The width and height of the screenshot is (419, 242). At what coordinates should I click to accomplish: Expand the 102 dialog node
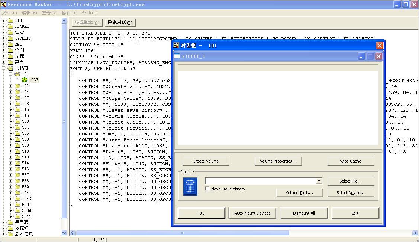(11, 86)
